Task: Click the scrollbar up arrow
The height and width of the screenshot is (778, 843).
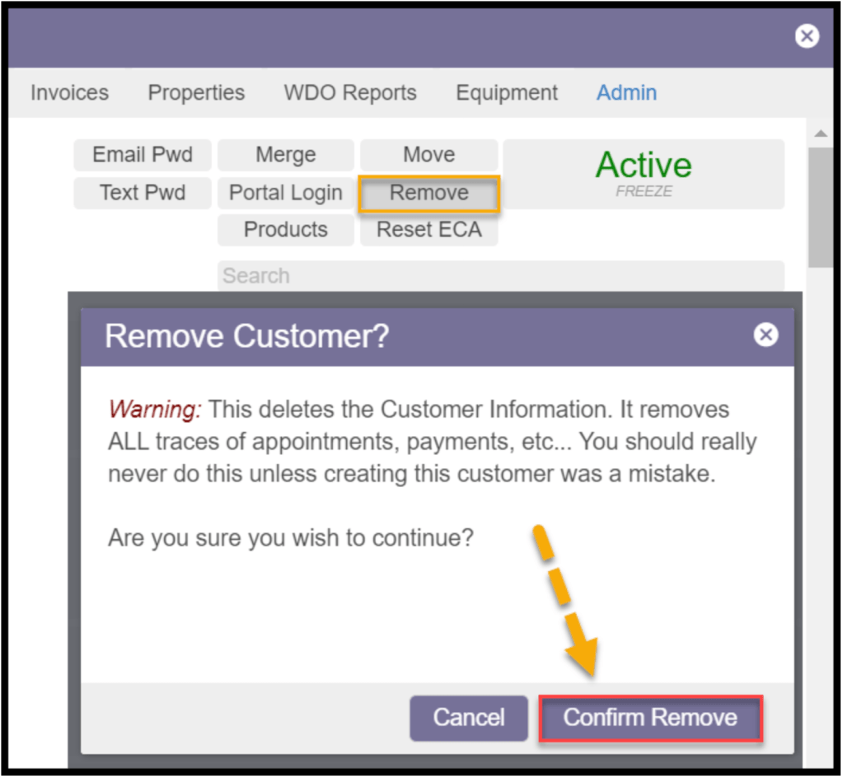Action: click(x=820, y=134)
